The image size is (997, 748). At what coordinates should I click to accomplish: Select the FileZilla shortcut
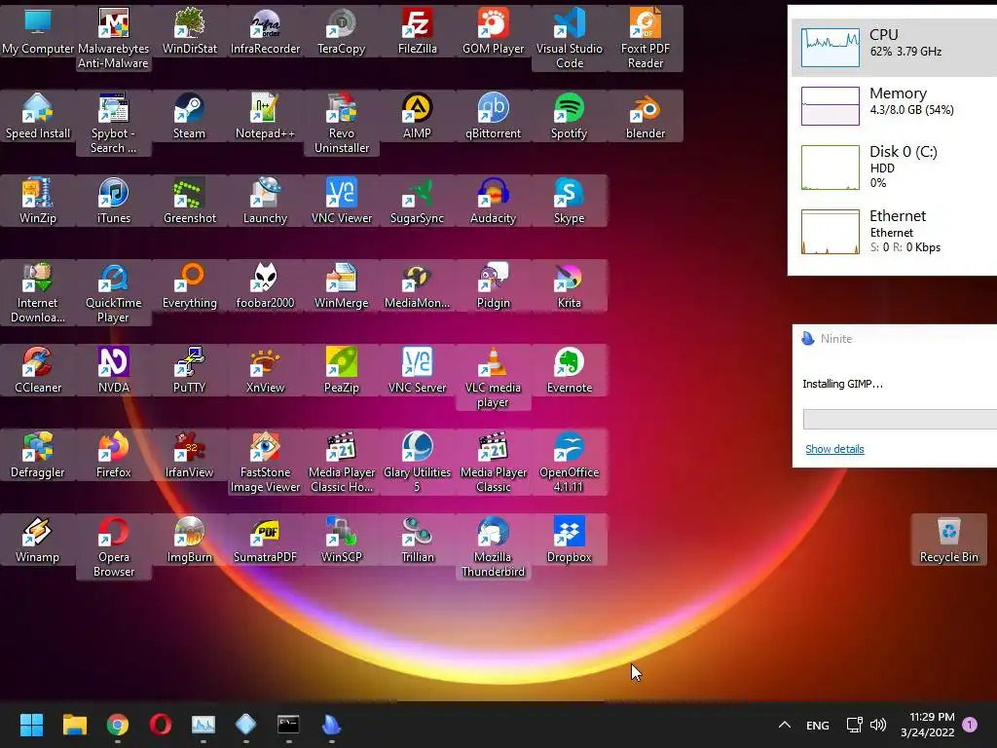(417, 31)
